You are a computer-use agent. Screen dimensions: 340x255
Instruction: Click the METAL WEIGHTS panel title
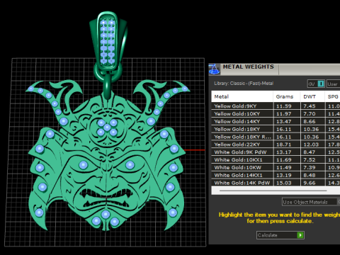(248, 67)
